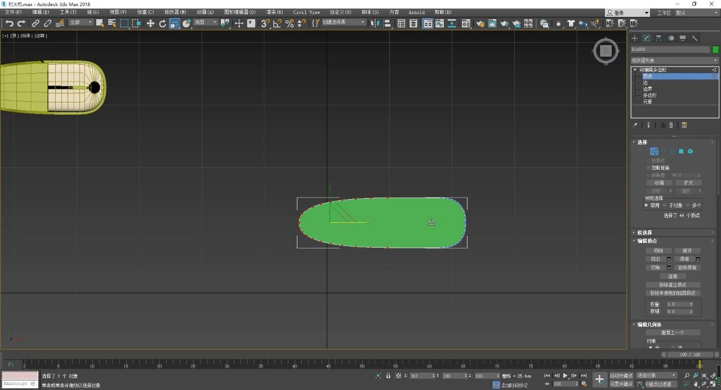Image resolution: width=721 pixels, height=390 pixels.
Task: Expand the 软选择 rollout
Action: point(644,232)
